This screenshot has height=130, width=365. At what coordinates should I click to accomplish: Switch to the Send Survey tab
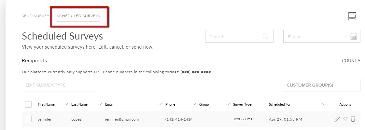click(x=35, y=16)
